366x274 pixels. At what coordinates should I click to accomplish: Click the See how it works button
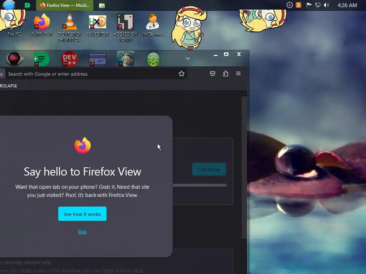click(82, 214)
